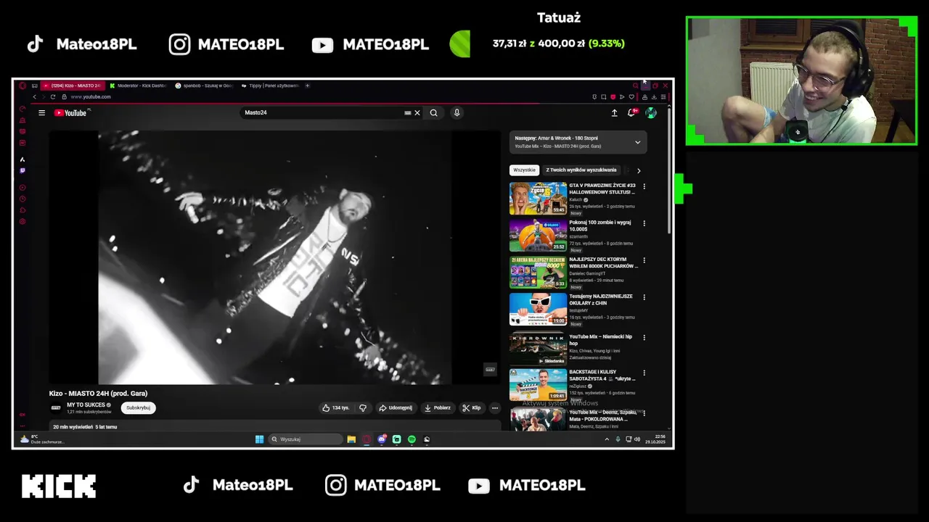Select Z Twoich wyników wyszukiwania chip

[x=581, y=170]
